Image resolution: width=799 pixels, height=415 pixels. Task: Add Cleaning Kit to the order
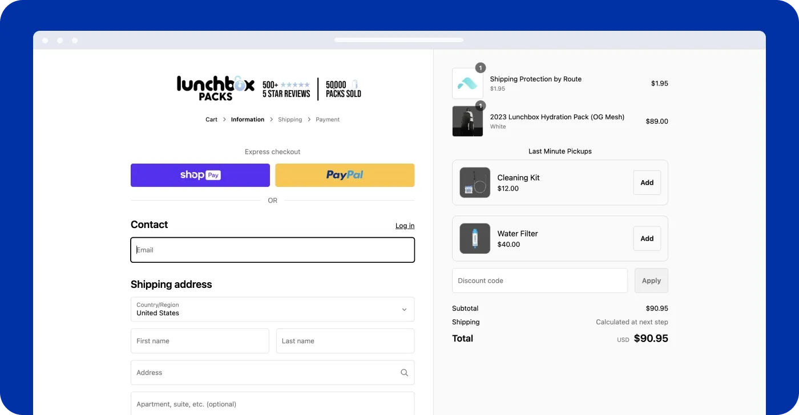[x=647, y=182]
